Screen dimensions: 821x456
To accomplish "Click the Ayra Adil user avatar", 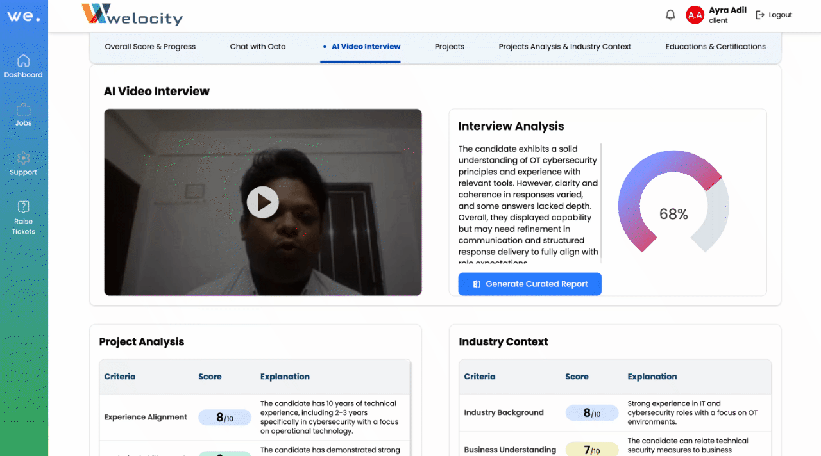I will (695, 15).
